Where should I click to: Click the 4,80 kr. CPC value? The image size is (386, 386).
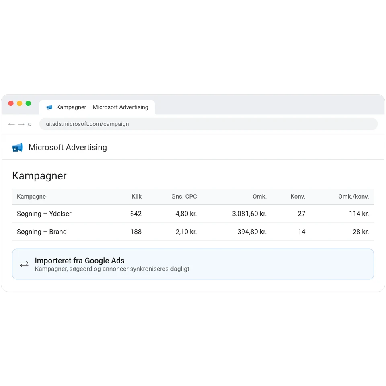coord(186,214)
